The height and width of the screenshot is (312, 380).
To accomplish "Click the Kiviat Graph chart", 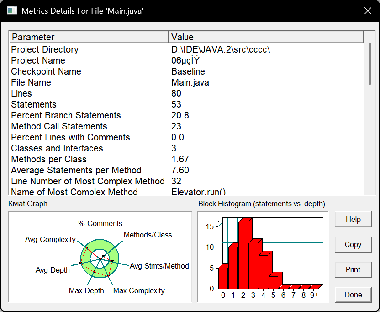I will tap(100, 257).
